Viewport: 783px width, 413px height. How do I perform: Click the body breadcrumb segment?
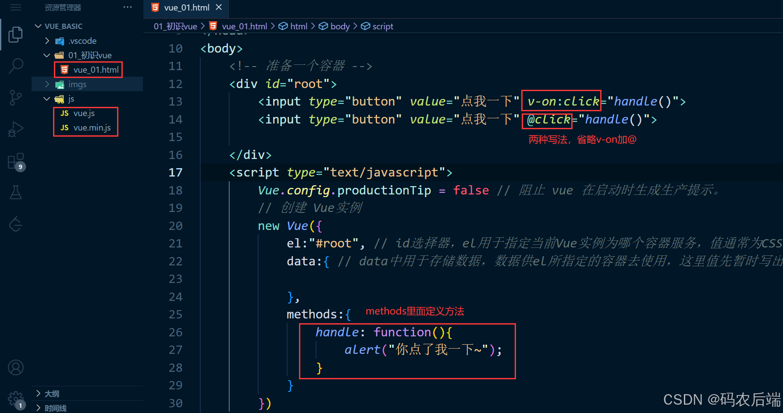tap(335, 26)
